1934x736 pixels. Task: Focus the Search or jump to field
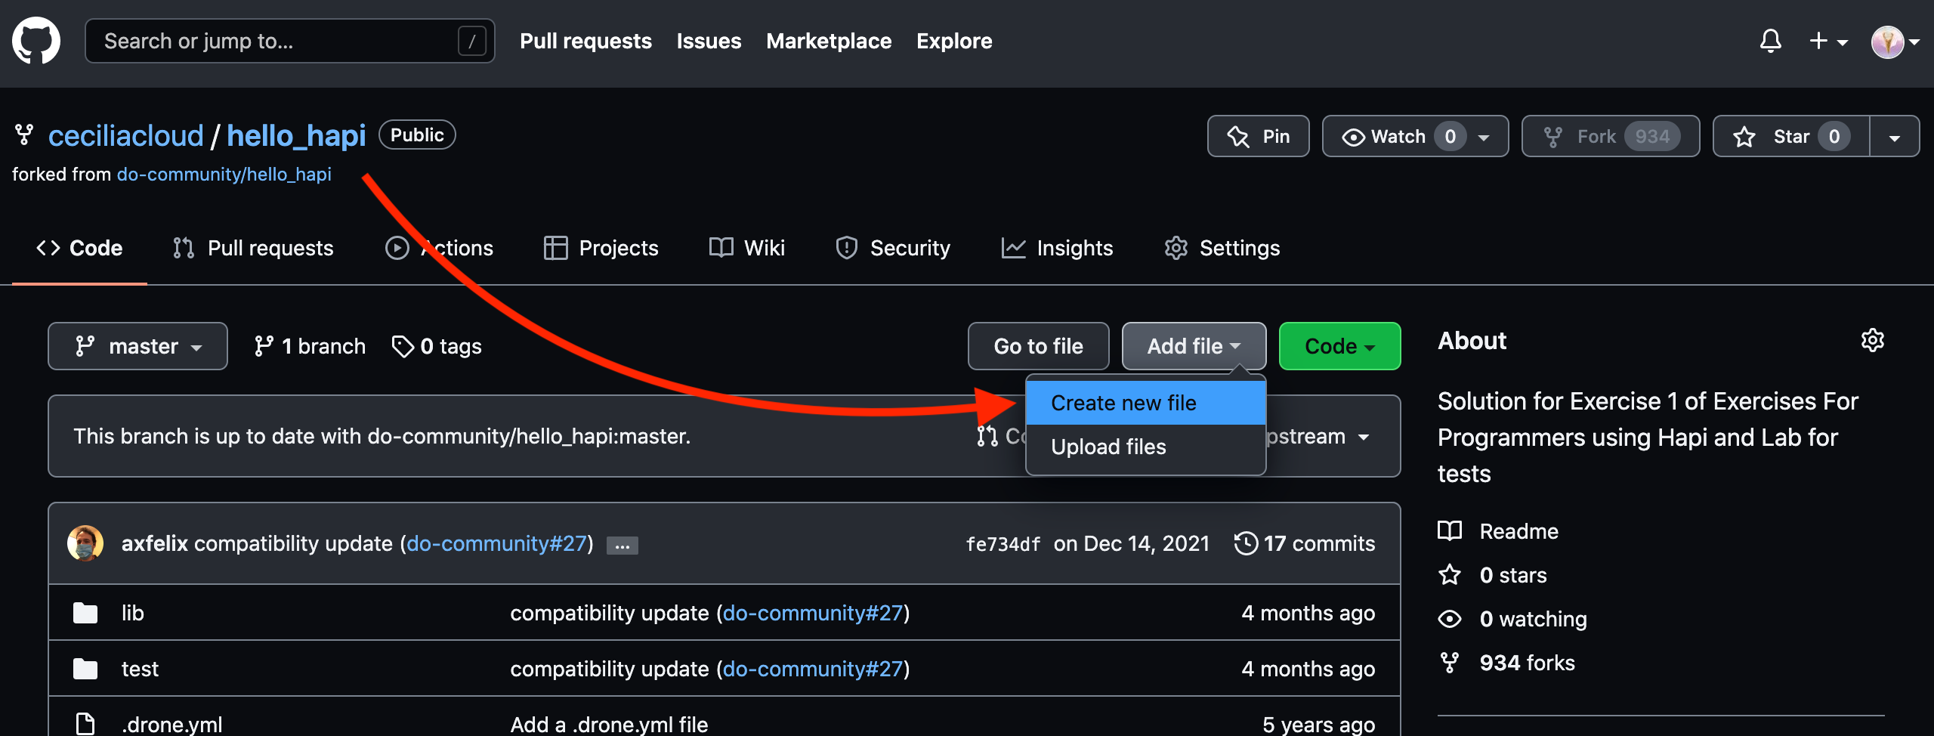(290, 41)
